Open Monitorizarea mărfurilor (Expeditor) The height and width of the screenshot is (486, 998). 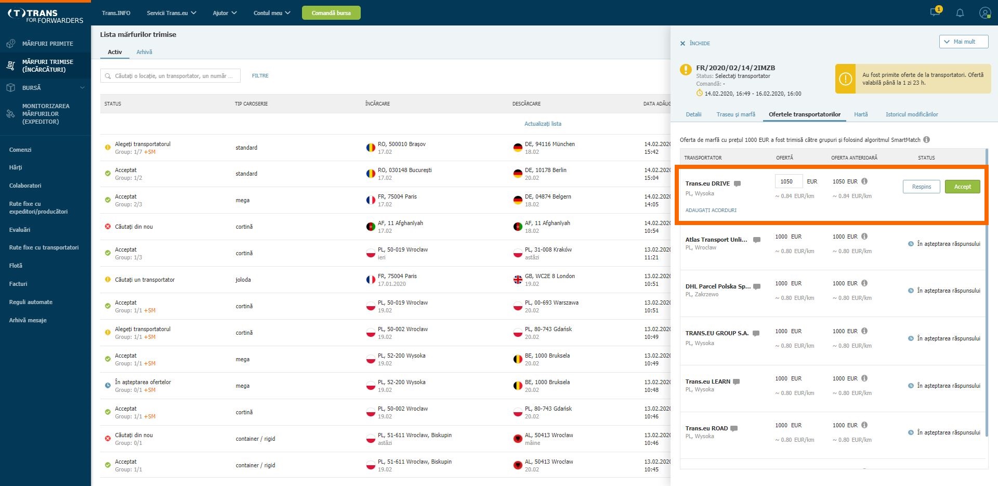[45, 114]
